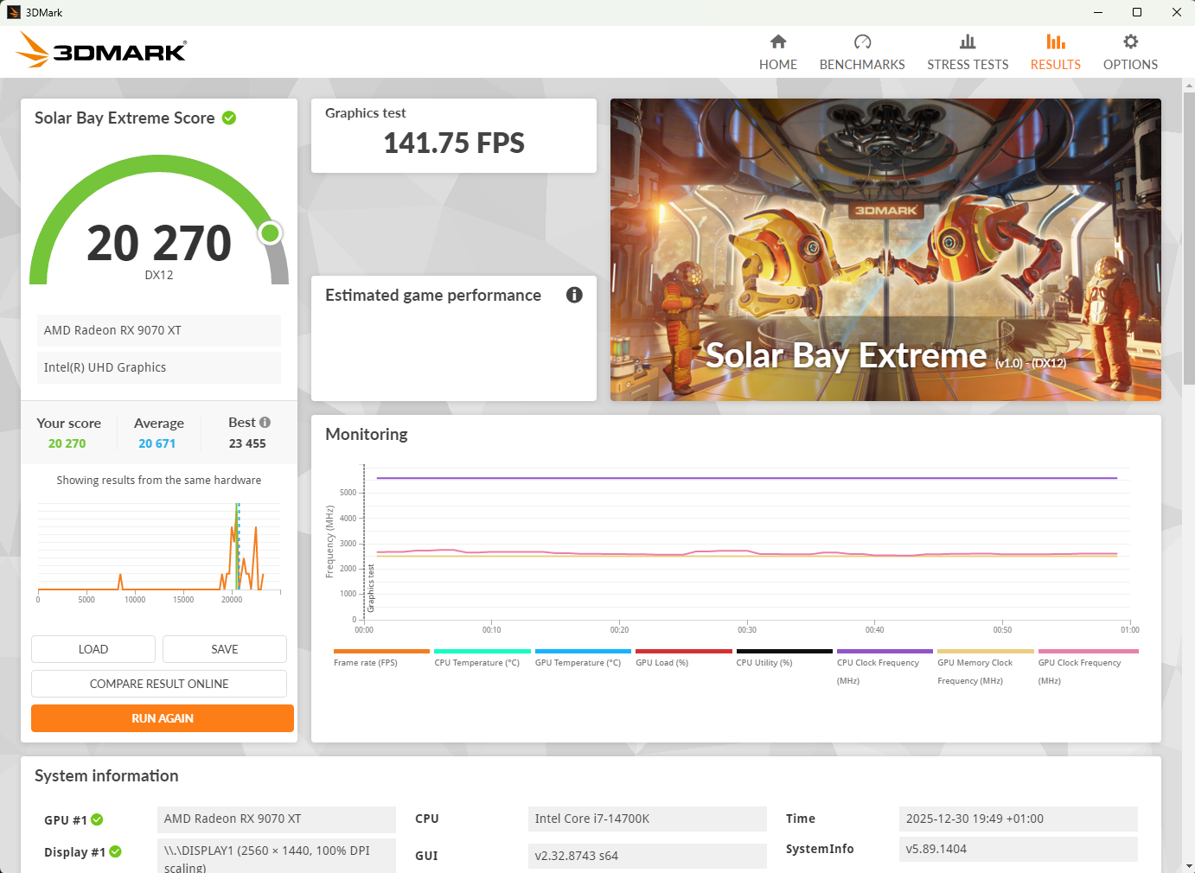Screen dimensions: 1195x873
Task: Click the Options gear icon
Action: pyautogui.click(x=1130, y=41)
